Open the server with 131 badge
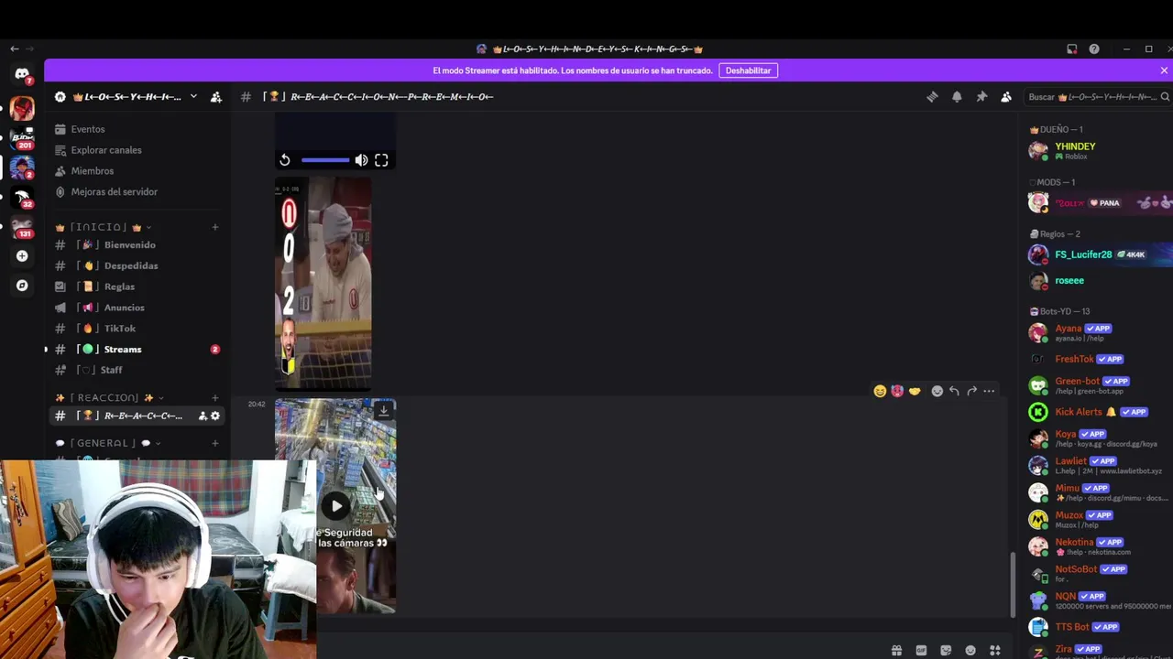The width and height of the screenshot is (1173, 659). pos(22,227)
